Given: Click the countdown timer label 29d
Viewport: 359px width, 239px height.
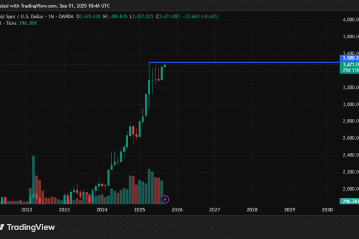Looking at the screenshot, I should pyautogui.click(x=349, y=70).
